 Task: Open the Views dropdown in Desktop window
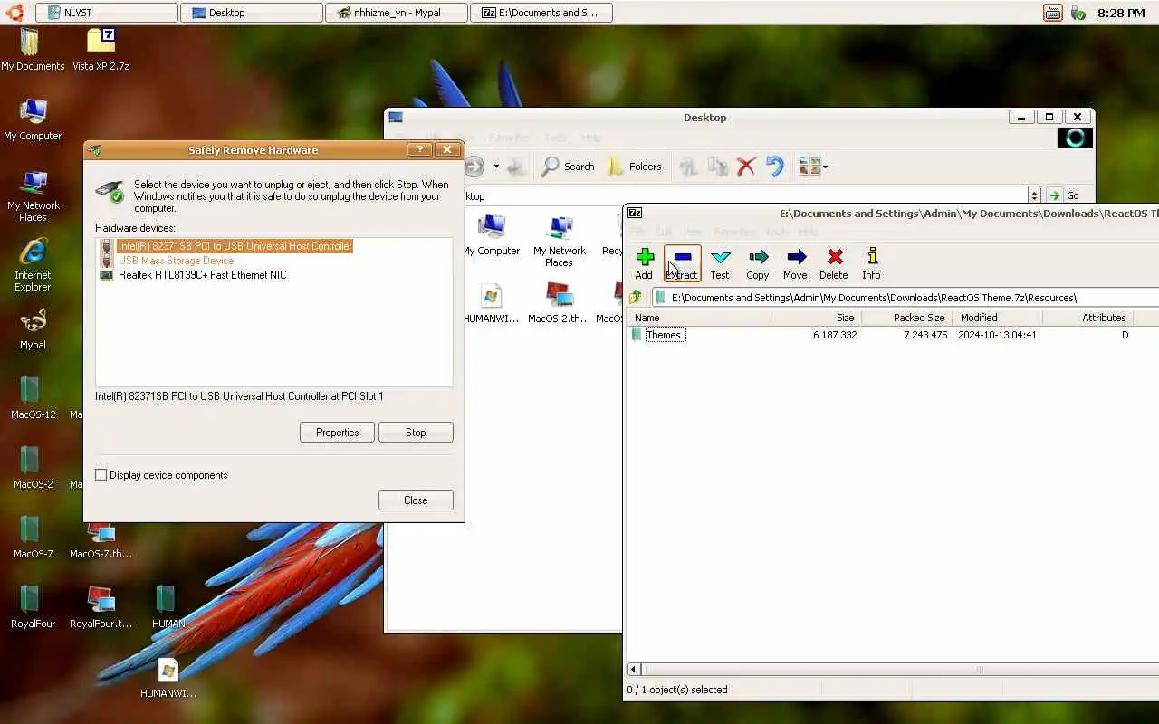813,167
